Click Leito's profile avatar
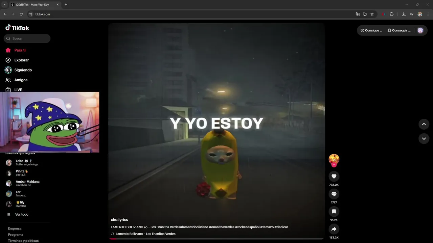The width and height of the screenshot is (433, 243). pos(9,163)
